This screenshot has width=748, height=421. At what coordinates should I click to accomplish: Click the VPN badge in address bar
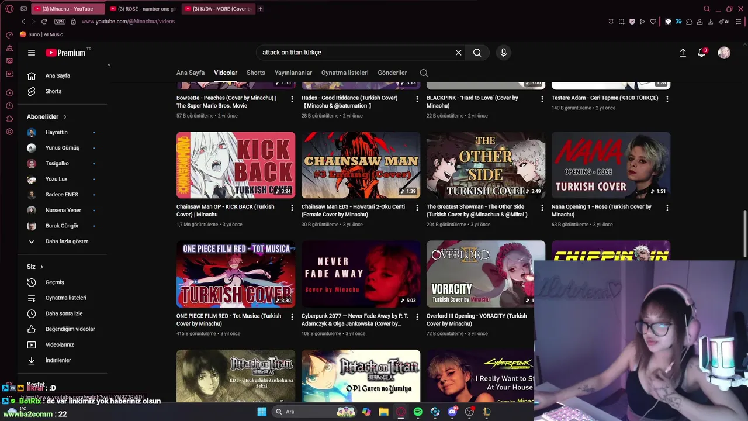pos(60,22)
